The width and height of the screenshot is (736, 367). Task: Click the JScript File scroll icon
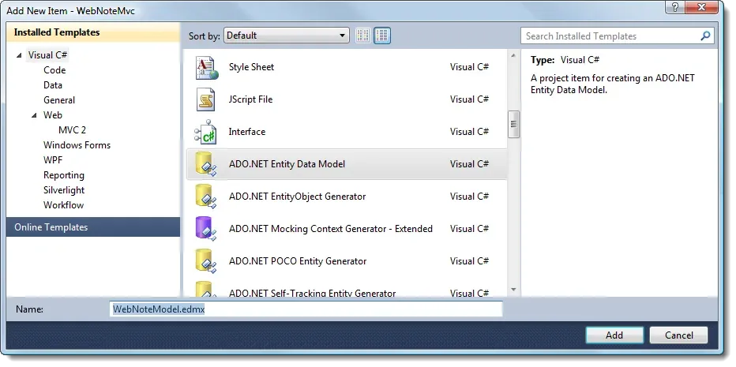click(205, 99)
